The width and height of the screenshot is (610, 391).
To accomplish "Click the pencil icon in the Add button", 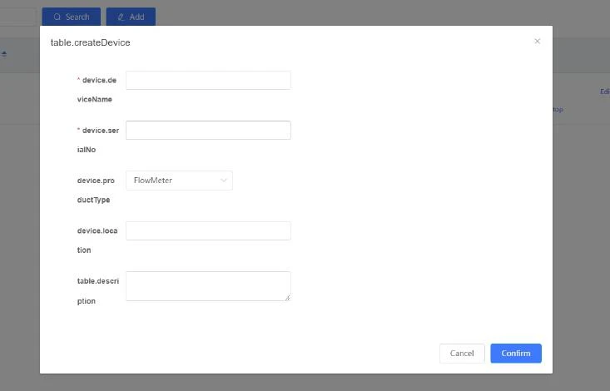I will [x=121, y=17].
